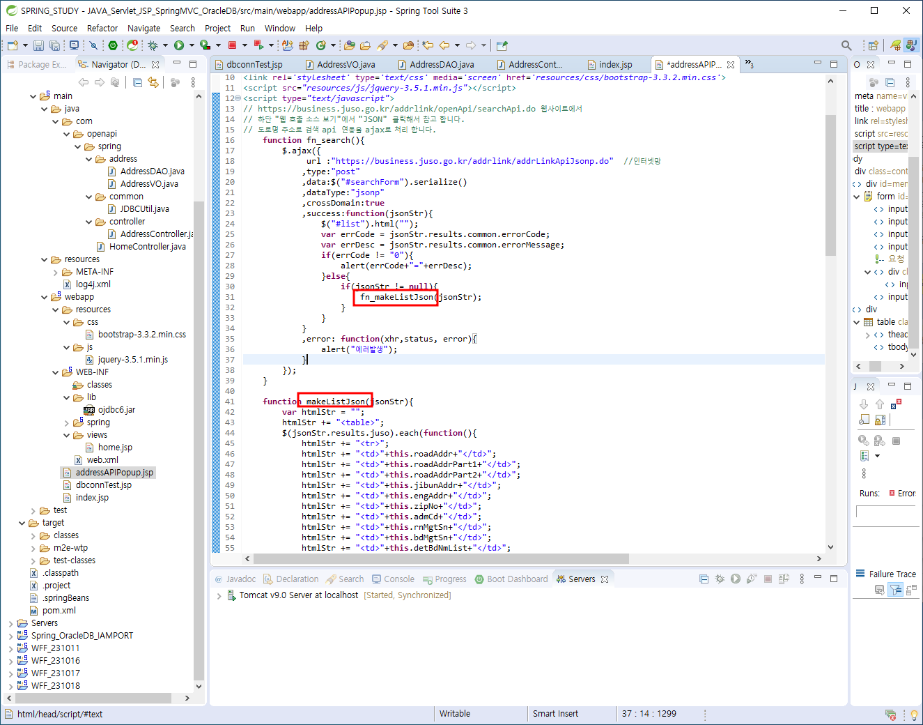
Task: Click the Open Perspective icon
Action: click(873, 45)
